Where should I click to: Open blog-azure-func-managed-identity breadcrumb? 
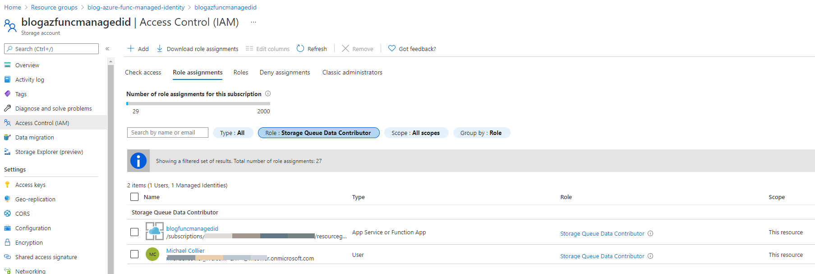(136, 7)
